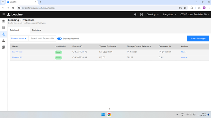This screenshot has height=118, width=211.
Task: Go back in browser history
Action: [3, 8]
